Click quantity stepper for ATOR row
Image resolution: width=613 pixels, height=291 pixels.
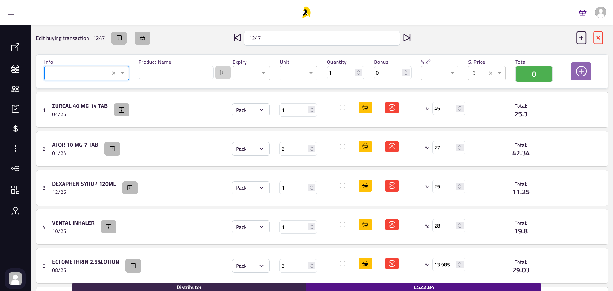pyautogui.click(x=312, y=149)
